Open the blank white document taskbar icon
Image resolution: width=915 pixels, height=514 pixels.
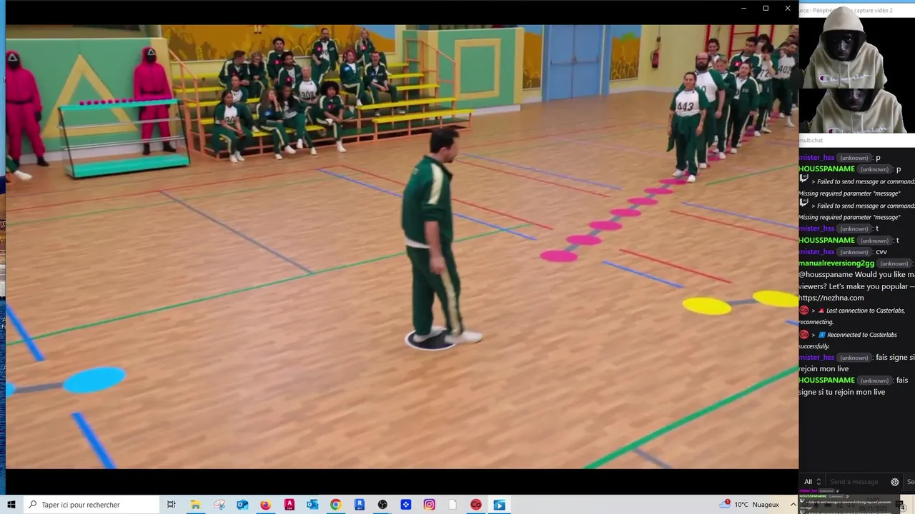click(x=452, y=505)
